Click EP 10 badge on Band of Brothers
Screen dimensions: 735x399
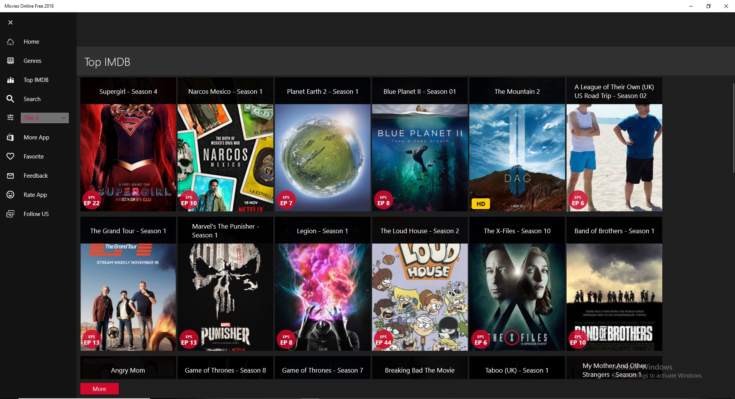coord(578,340)
